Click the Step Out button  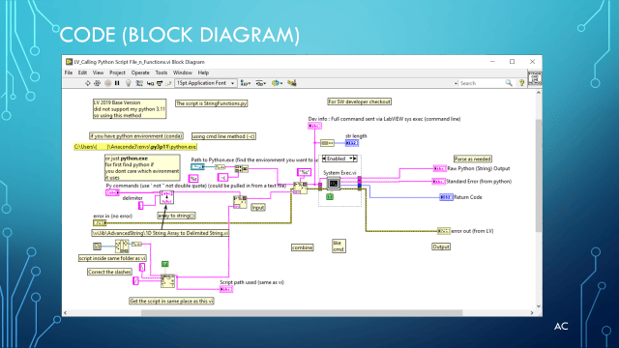(x=168, y=83)
